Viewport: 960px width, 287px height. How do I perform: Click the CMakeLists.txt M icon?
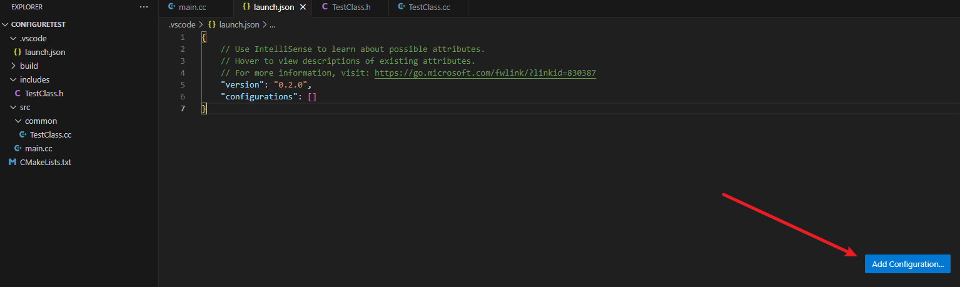pyautogui.click(x=13, y=162)
